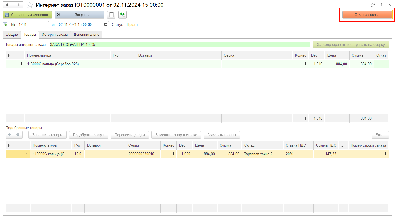Select upper row 113000С кольцо (Серебро 925)
The width and height of the screenshot is (395, 218).
click(x=197, y=64)
